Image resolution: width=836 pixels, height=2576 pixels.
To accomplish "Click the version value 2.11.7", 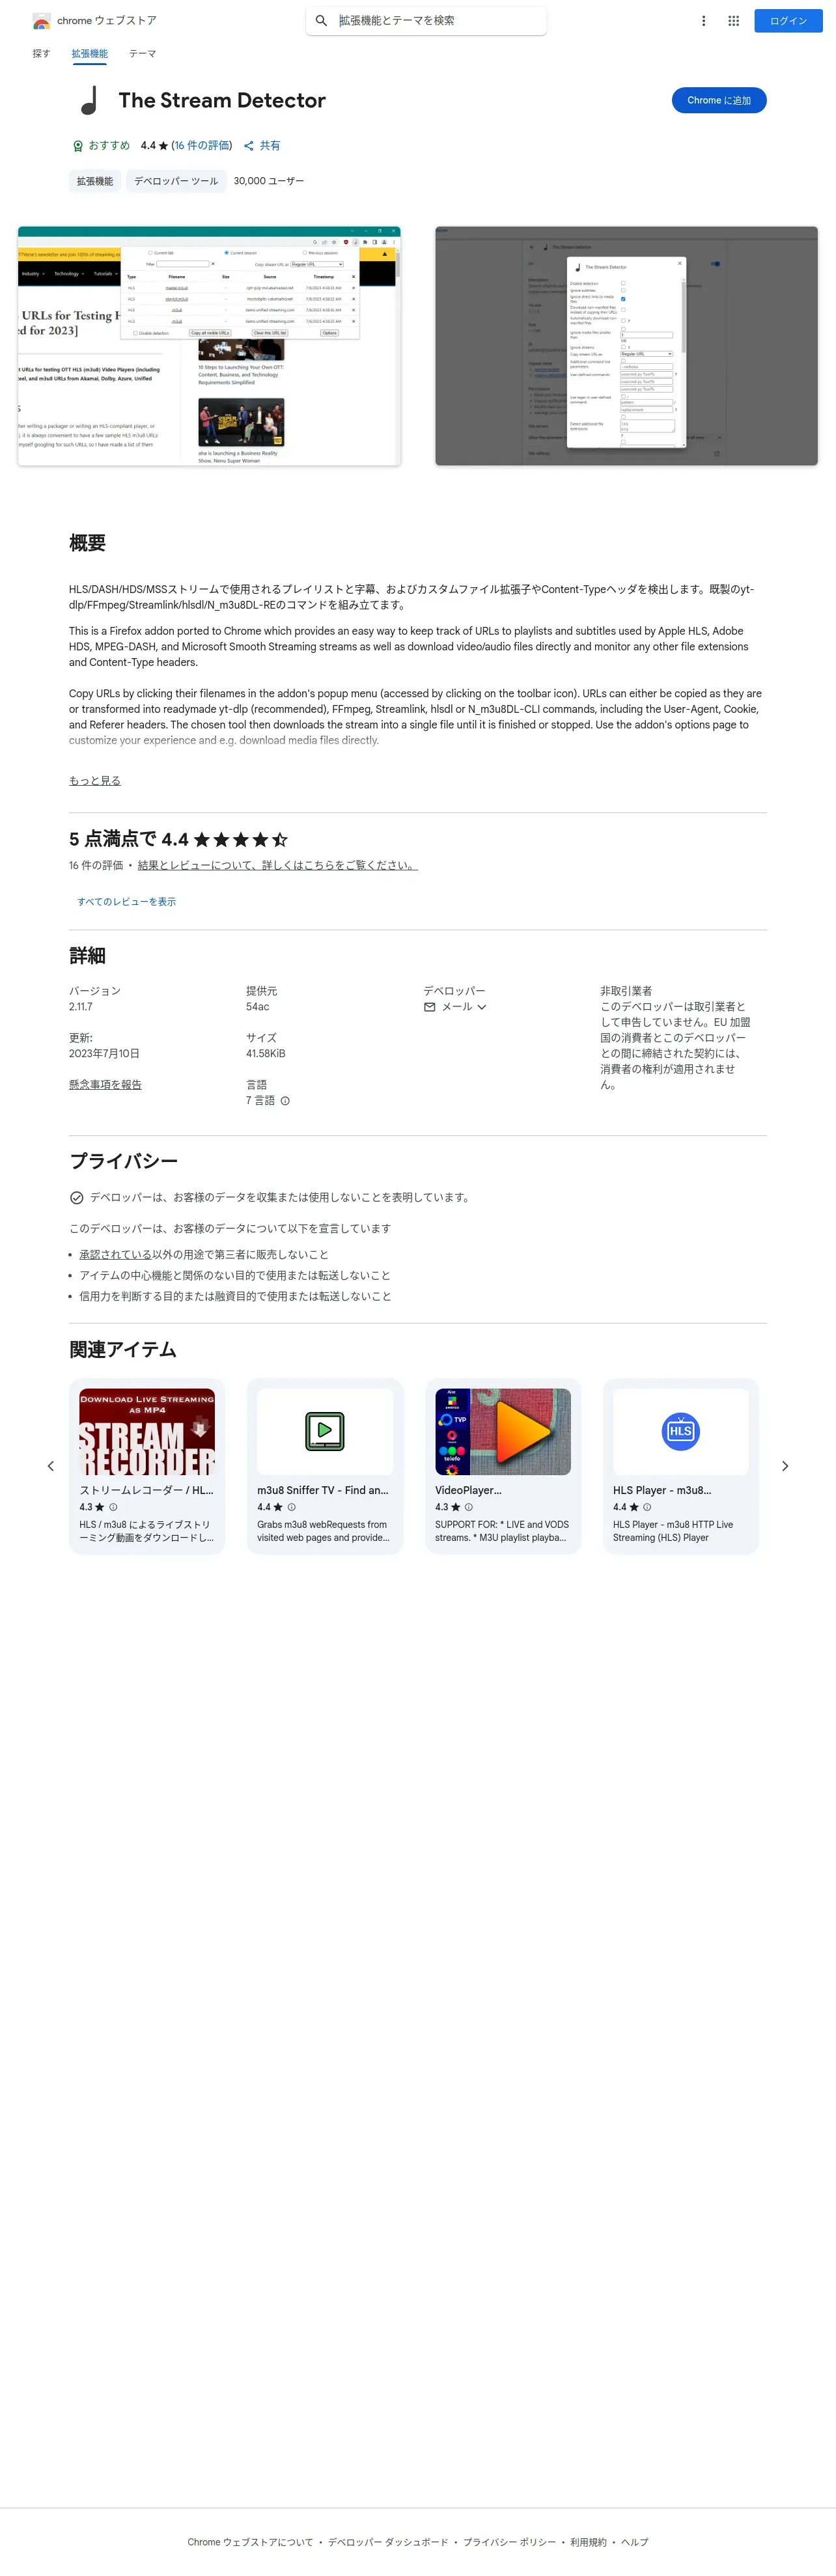I will (x=81, y=1007).
